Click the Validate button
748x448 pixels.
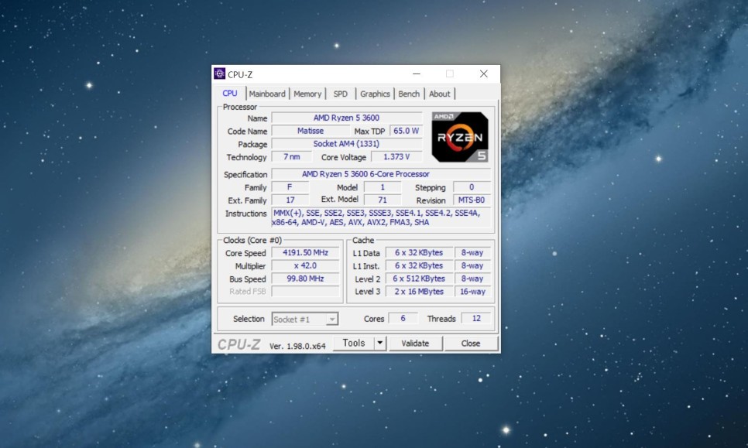(x=415, y=343)
